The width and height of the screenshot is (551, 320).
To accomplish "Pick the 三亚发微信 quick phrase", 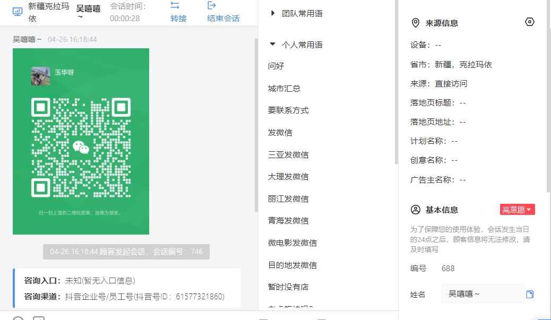I will click(288, 154).
